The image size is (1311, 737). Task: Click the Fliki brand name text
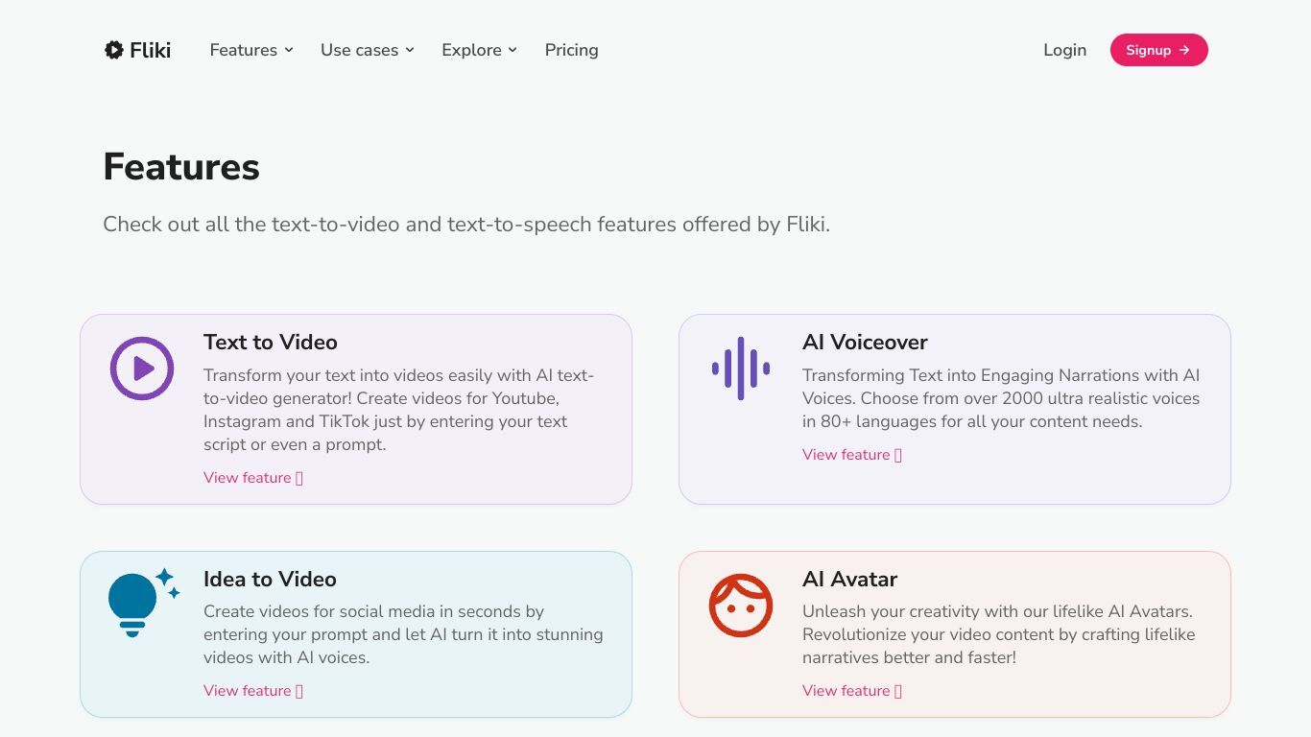click(x=151, y=50)
